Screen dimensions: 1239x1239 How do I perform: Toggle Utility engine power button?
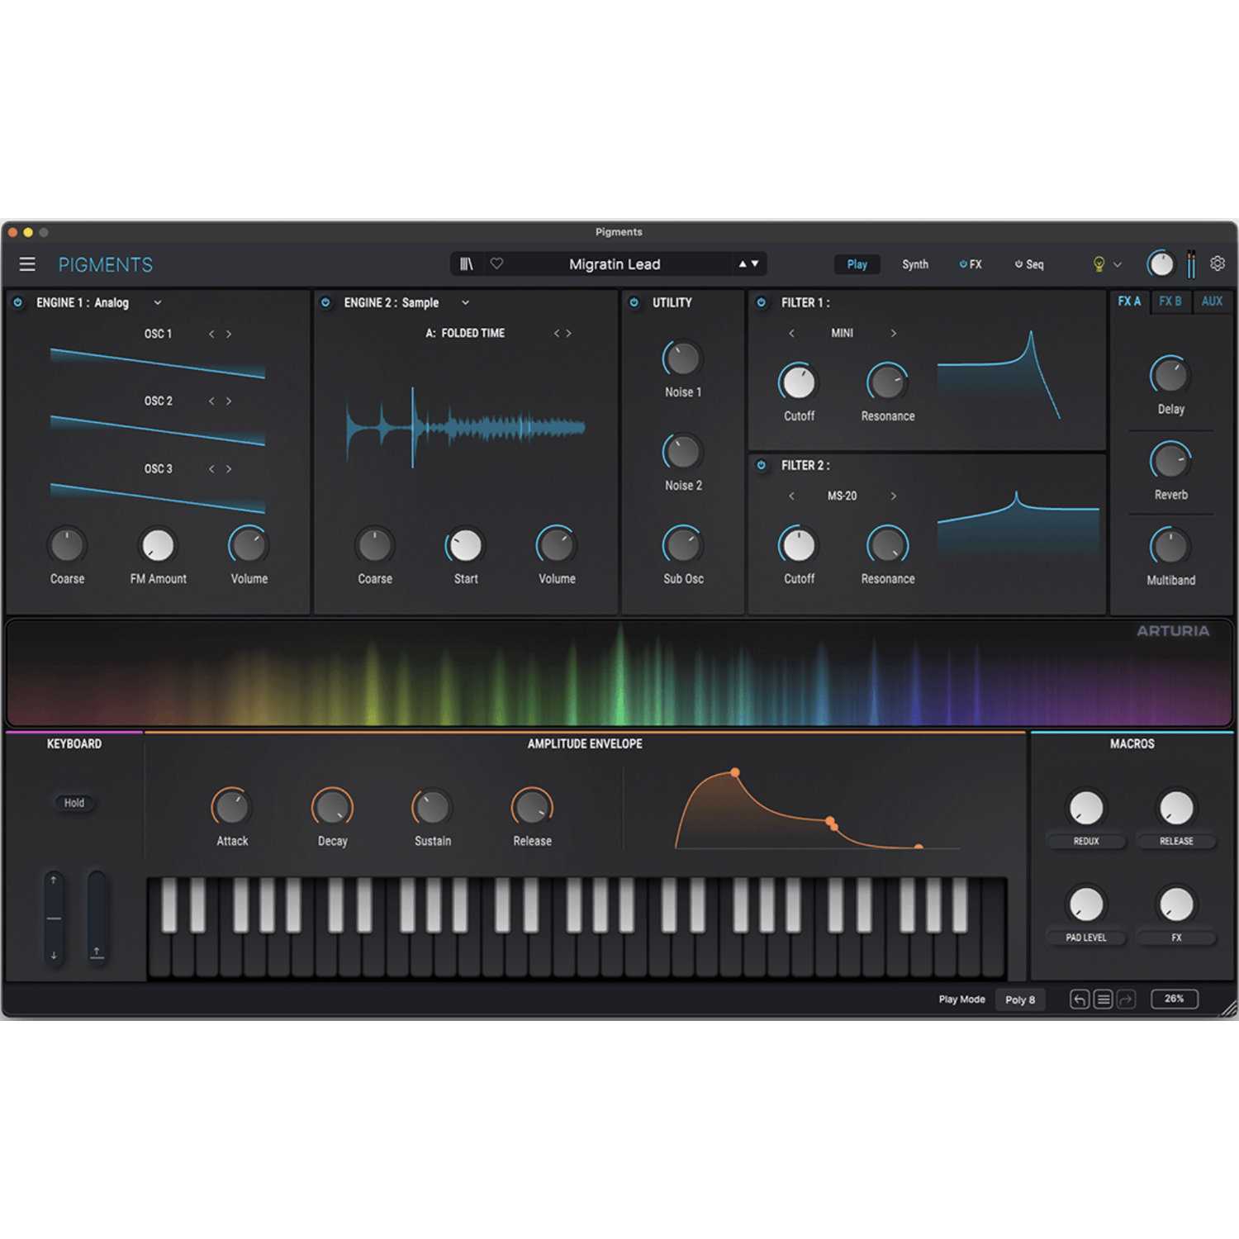coord(634,302)
